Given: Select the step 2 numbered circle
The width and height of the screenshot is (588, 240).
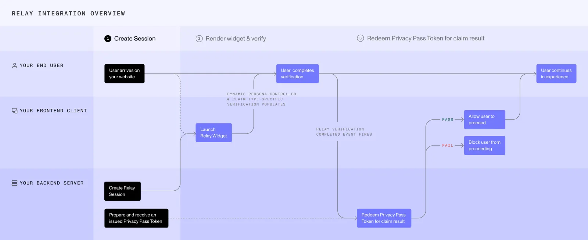Looking at the screenshot, I should tap(199, 39).
